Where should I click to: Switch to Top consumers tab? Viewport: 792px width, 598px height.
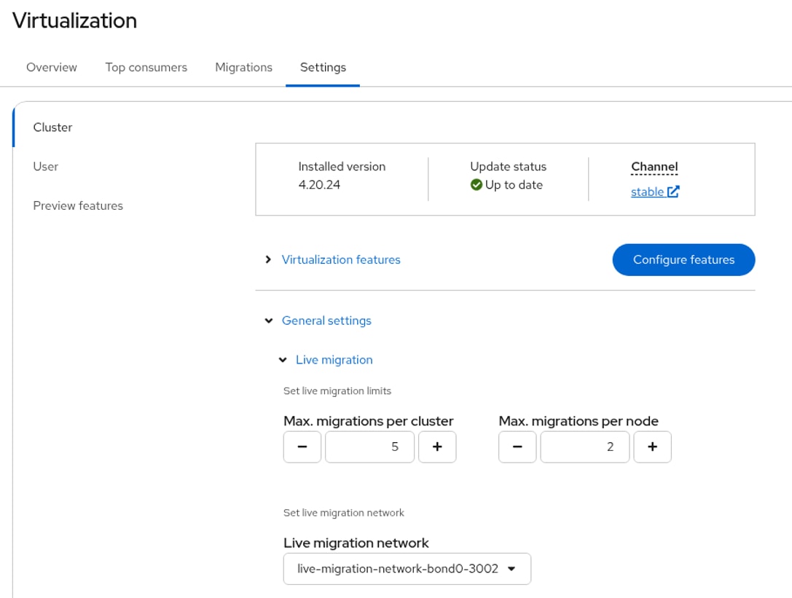coord(146,67)
